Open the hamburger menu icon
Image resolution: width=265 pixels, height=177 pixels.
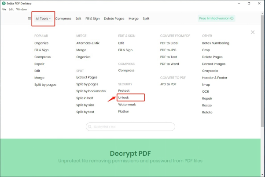29,19
